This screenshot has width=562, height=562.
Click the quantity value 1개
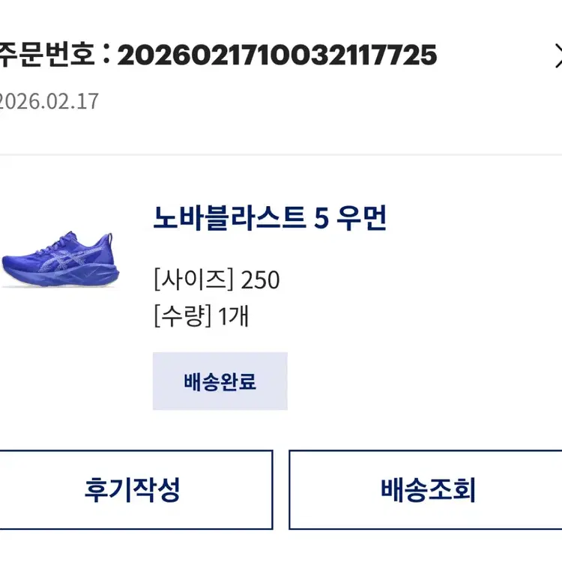click(x=233, y=316)
